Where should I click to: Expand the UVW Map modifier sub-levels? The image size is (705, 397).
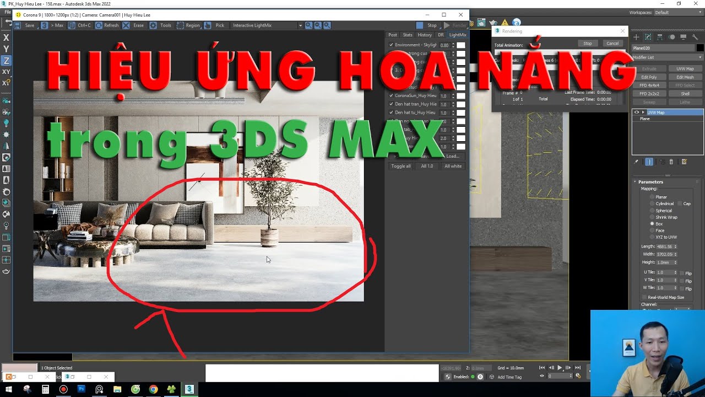[643, 112]
